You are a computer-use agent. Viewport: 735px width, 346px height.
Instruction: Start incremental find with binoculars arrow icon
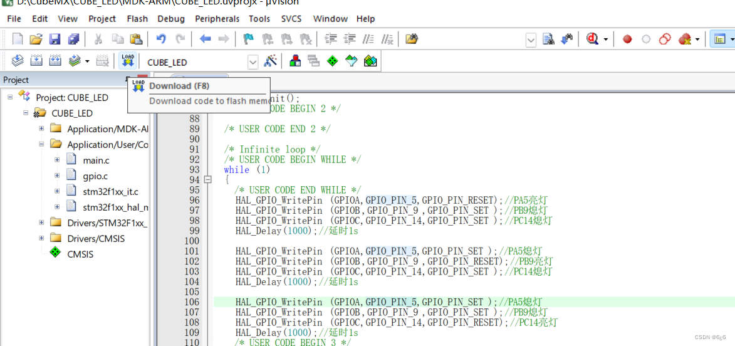coord(566,39)
